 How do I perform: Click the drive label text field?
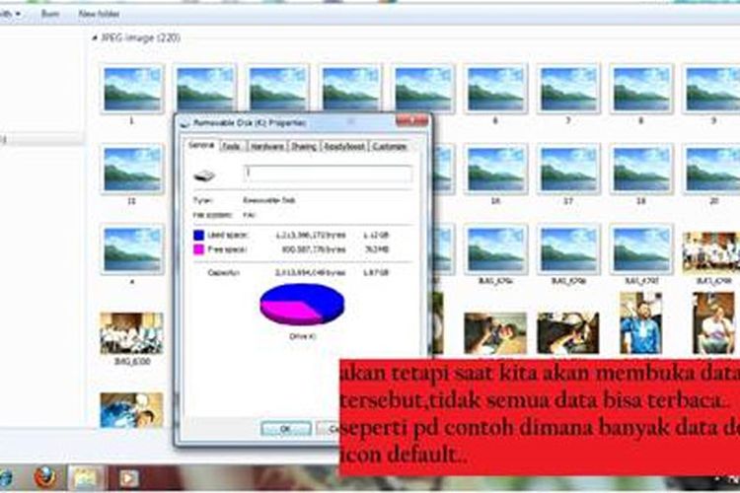click(x=328, y=175)
